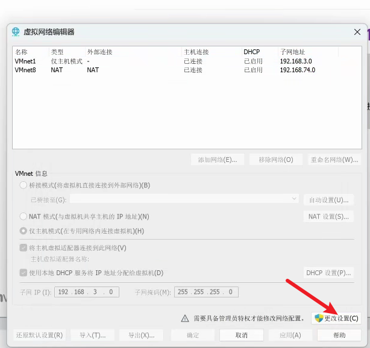The height and width of the screenshot is (348, 370).
Task: Click 已连接 host connection cell of VMnet1
Action: tap(193, 61)
